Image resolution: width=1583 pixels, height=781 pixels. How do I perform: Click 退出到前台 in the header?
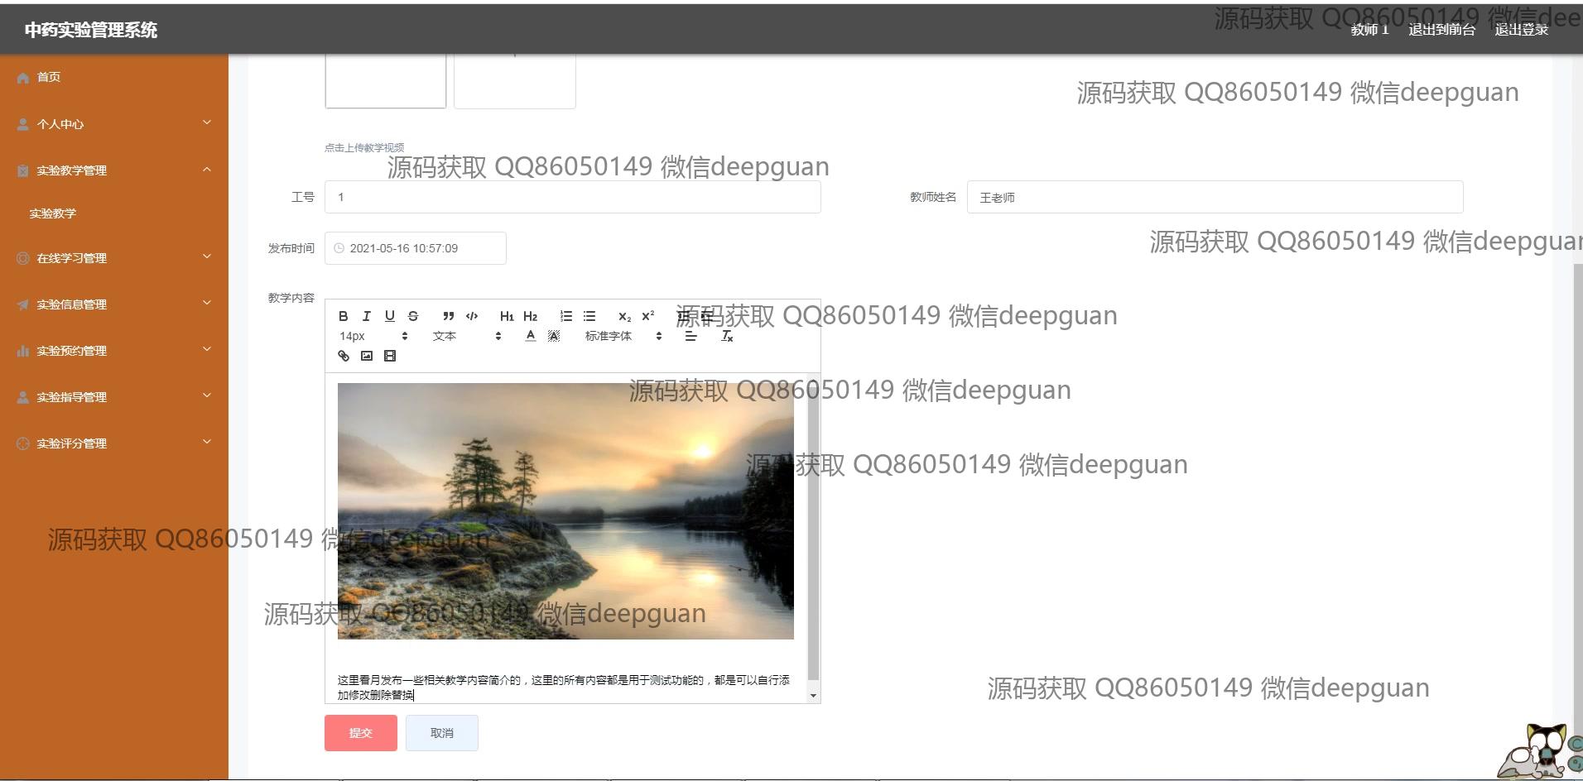click(1441, 30)
